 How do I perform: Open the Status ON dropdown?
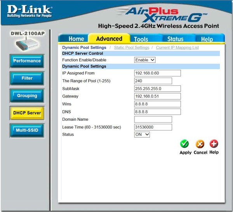[x=142, y=134]
